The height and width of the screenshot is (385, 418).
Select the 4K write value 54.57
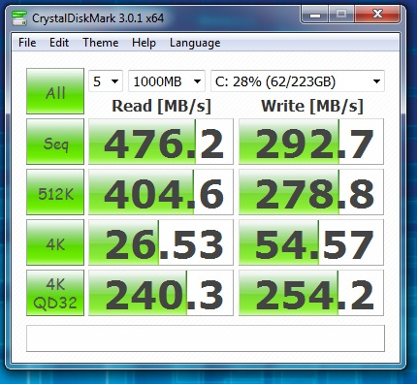click(311, 242)
